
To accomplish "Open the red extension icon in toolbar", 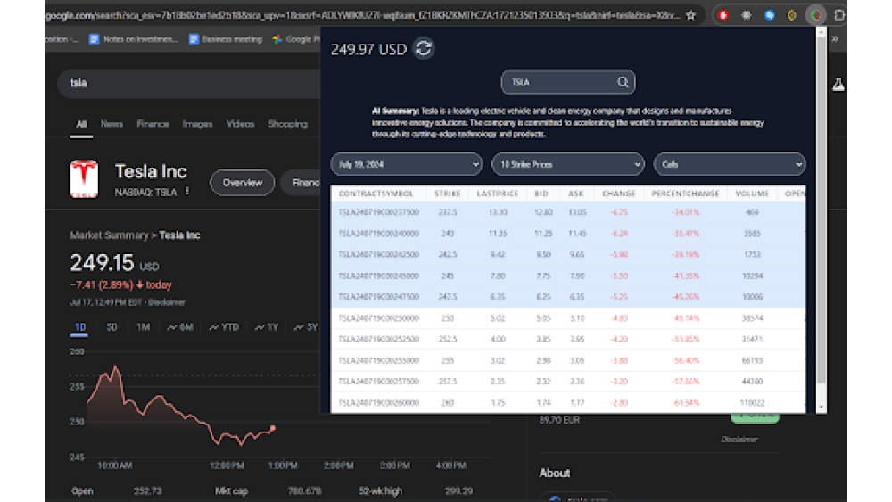I will point(723,15).
